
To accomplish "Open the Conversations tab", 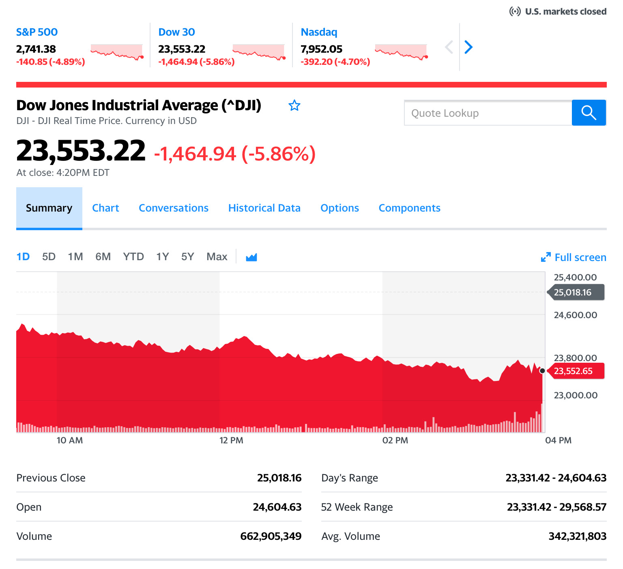I will (174, 208).
